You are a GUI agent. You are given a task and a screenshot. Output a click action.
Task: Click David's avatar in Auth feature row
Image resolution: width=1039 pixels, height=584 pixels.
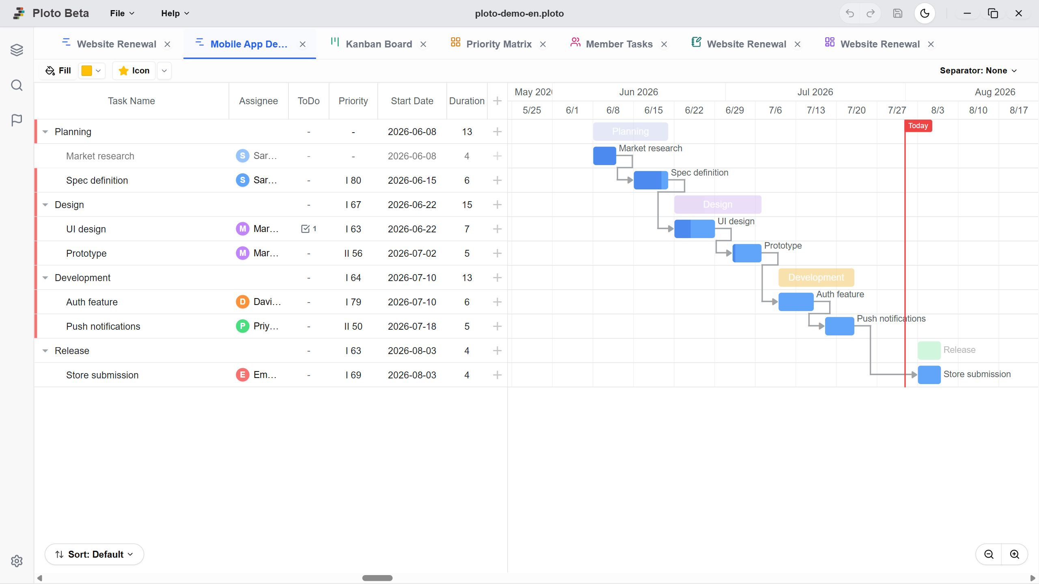(243, 302)
